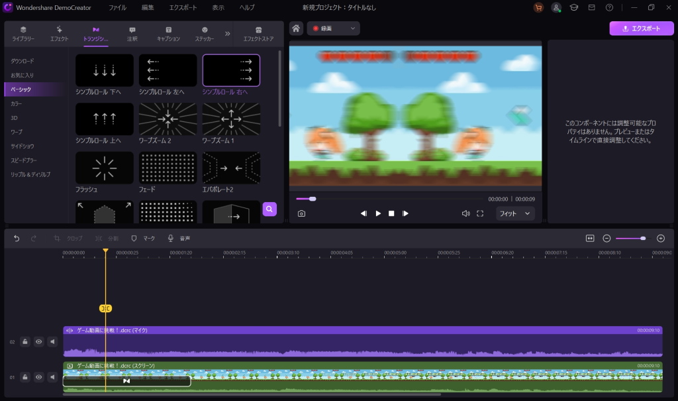Expand more tabs with the double chevron
The image size is (678, 401).
[228, 33]
